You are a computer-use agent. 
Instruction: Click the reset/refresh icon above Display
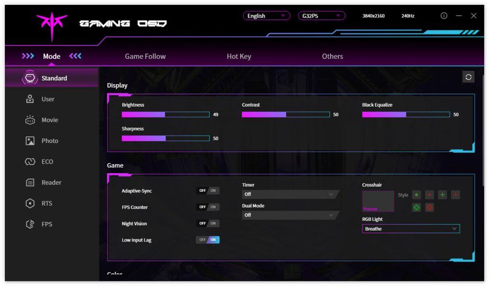468,77
